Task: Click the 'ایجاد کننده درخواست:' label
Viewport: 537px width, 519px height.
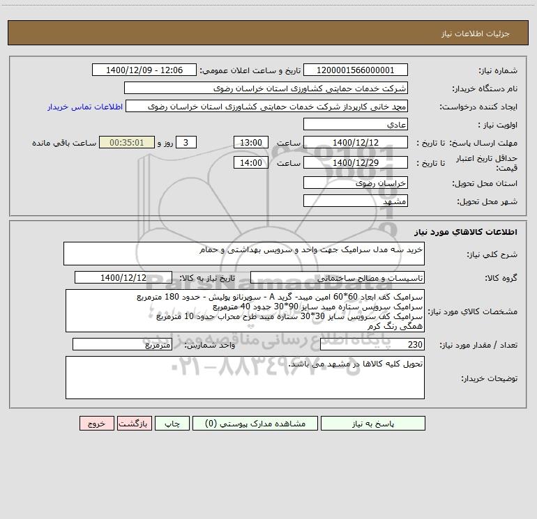Action: point(478,107)
